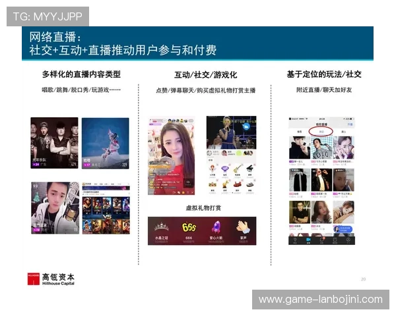Click the blue round badge over stage video
The image size is (396, 316).
(x=246, y=126)
